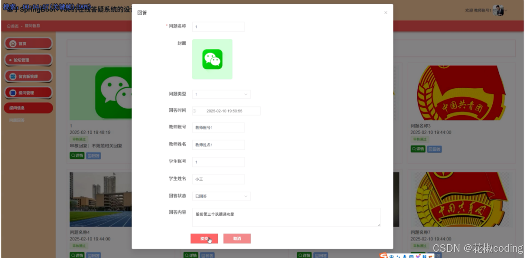Click the Sogou input method S icon
Screen dimensions: 525x258
(x=384, y=256)
